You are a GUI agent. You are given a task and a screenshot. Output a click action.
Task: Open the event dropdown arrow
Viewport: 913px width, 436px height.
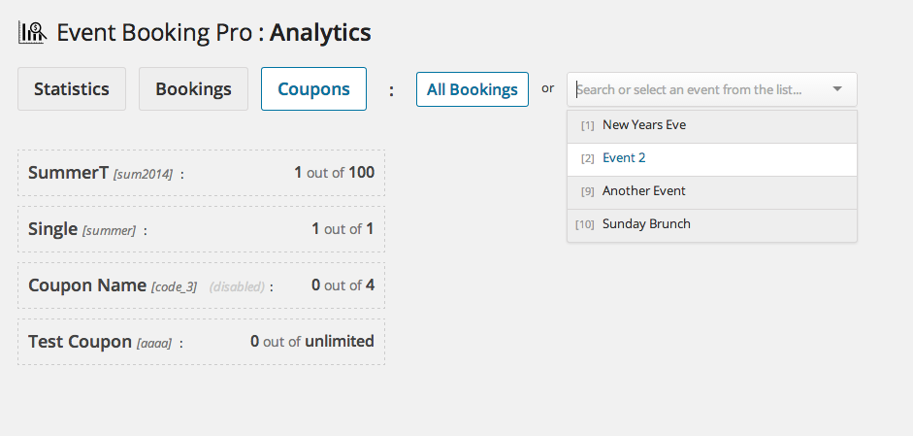837,89
